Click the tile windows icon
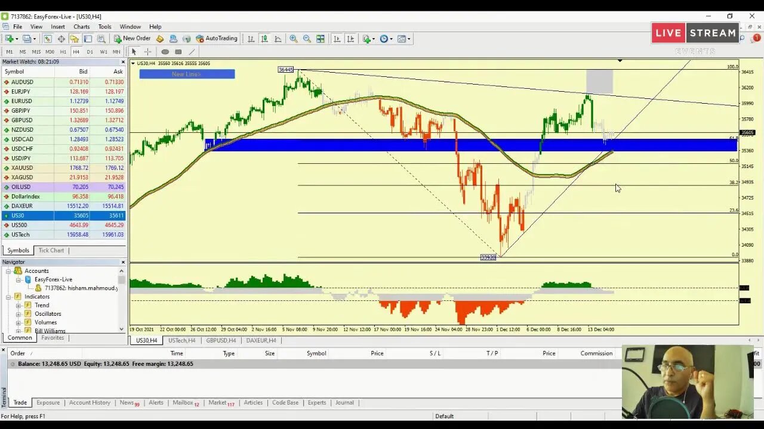The height and width of the screenshot is (429, 764). (321, 39)
